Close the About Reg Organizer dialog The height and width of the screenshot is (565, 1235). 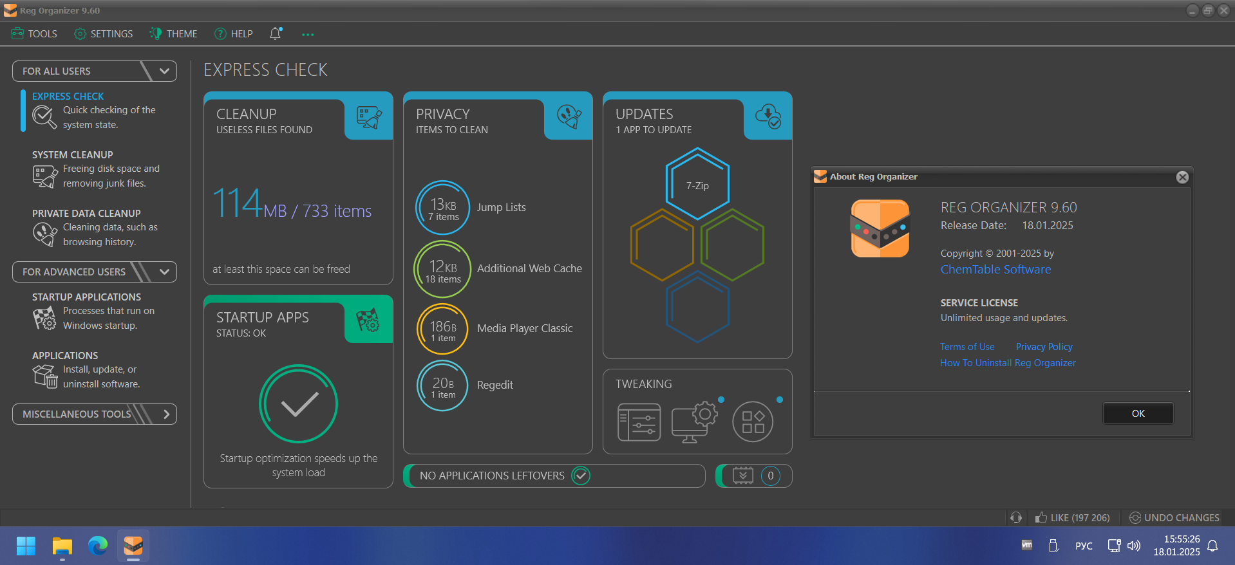tap(1182, 177)
